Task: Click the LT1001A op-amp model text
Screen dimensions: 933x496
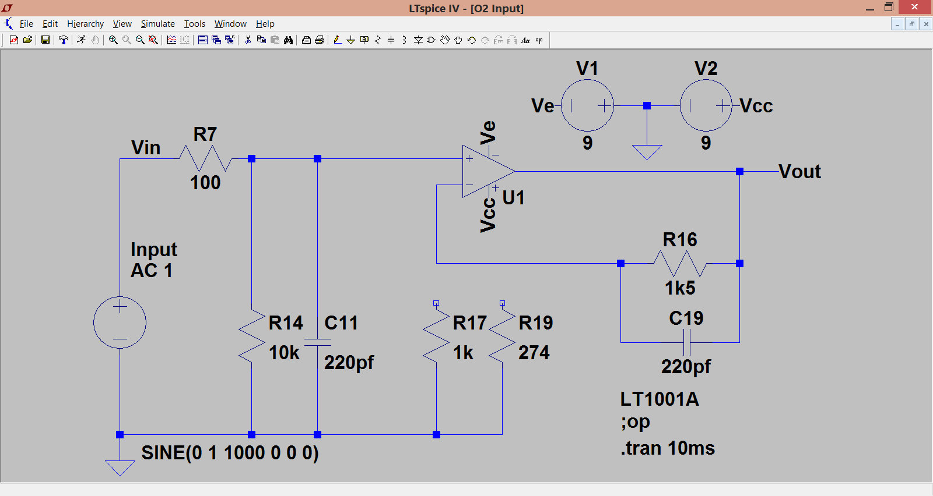Action: coord(660,399)
